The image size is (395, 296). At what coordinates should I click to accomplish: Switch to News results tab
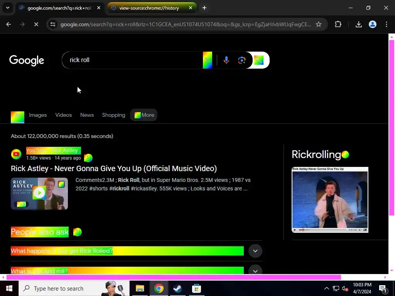tap(87, 115)
